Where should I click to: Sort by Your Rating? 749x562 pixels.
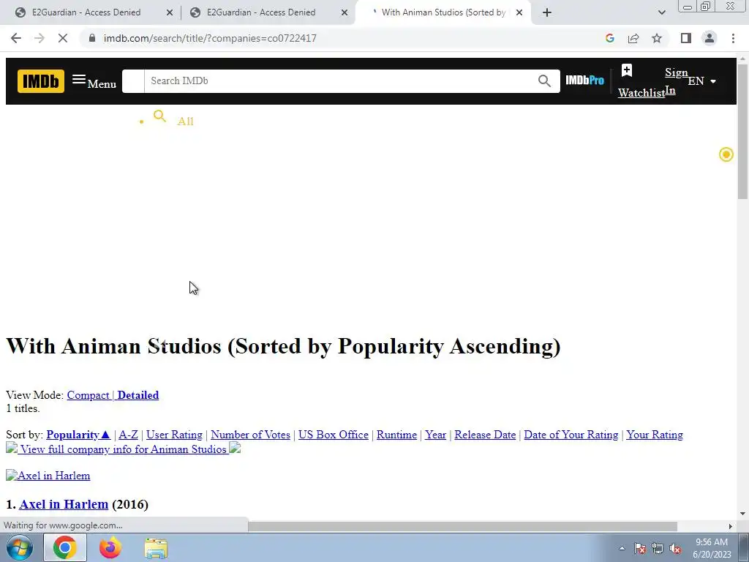pyautogui.click(x=655, y=435)
